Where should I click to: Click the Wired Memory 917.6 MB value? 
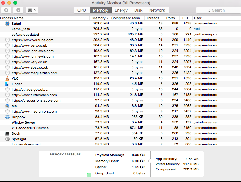[191, 164]
